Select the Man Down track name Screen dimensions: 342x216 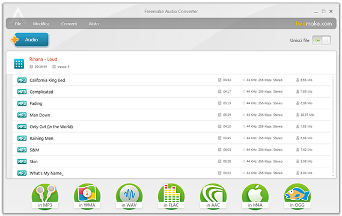[40, 115]
